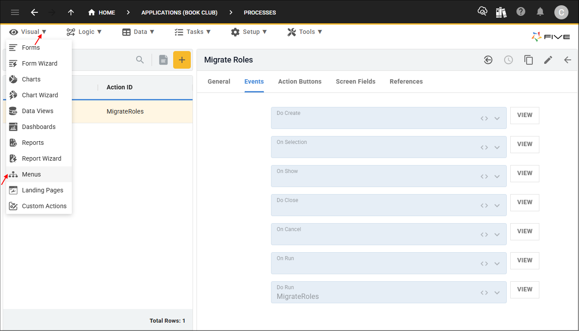Image resolution: width=579 pixels, height=331 pixels.
Task: Click the Action ID column header
Action: click(119, 87)
